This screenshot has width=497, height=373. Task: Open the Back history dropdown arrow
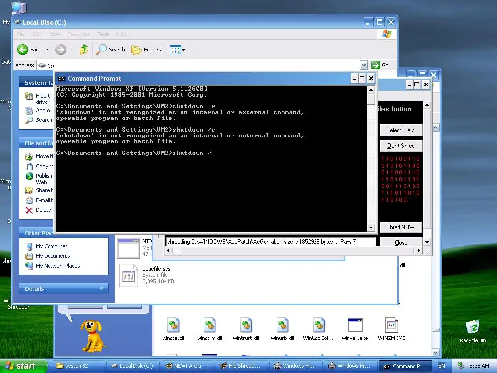47,50
